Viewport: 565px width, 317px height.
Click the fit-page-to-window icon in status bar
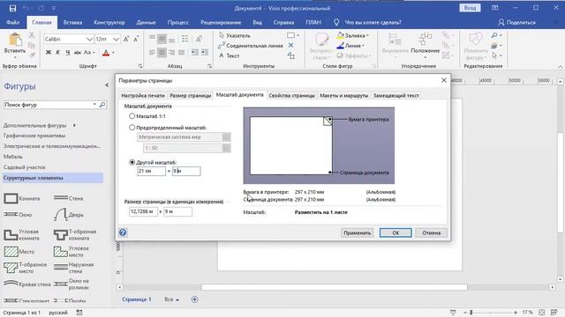tap(541, 313)
